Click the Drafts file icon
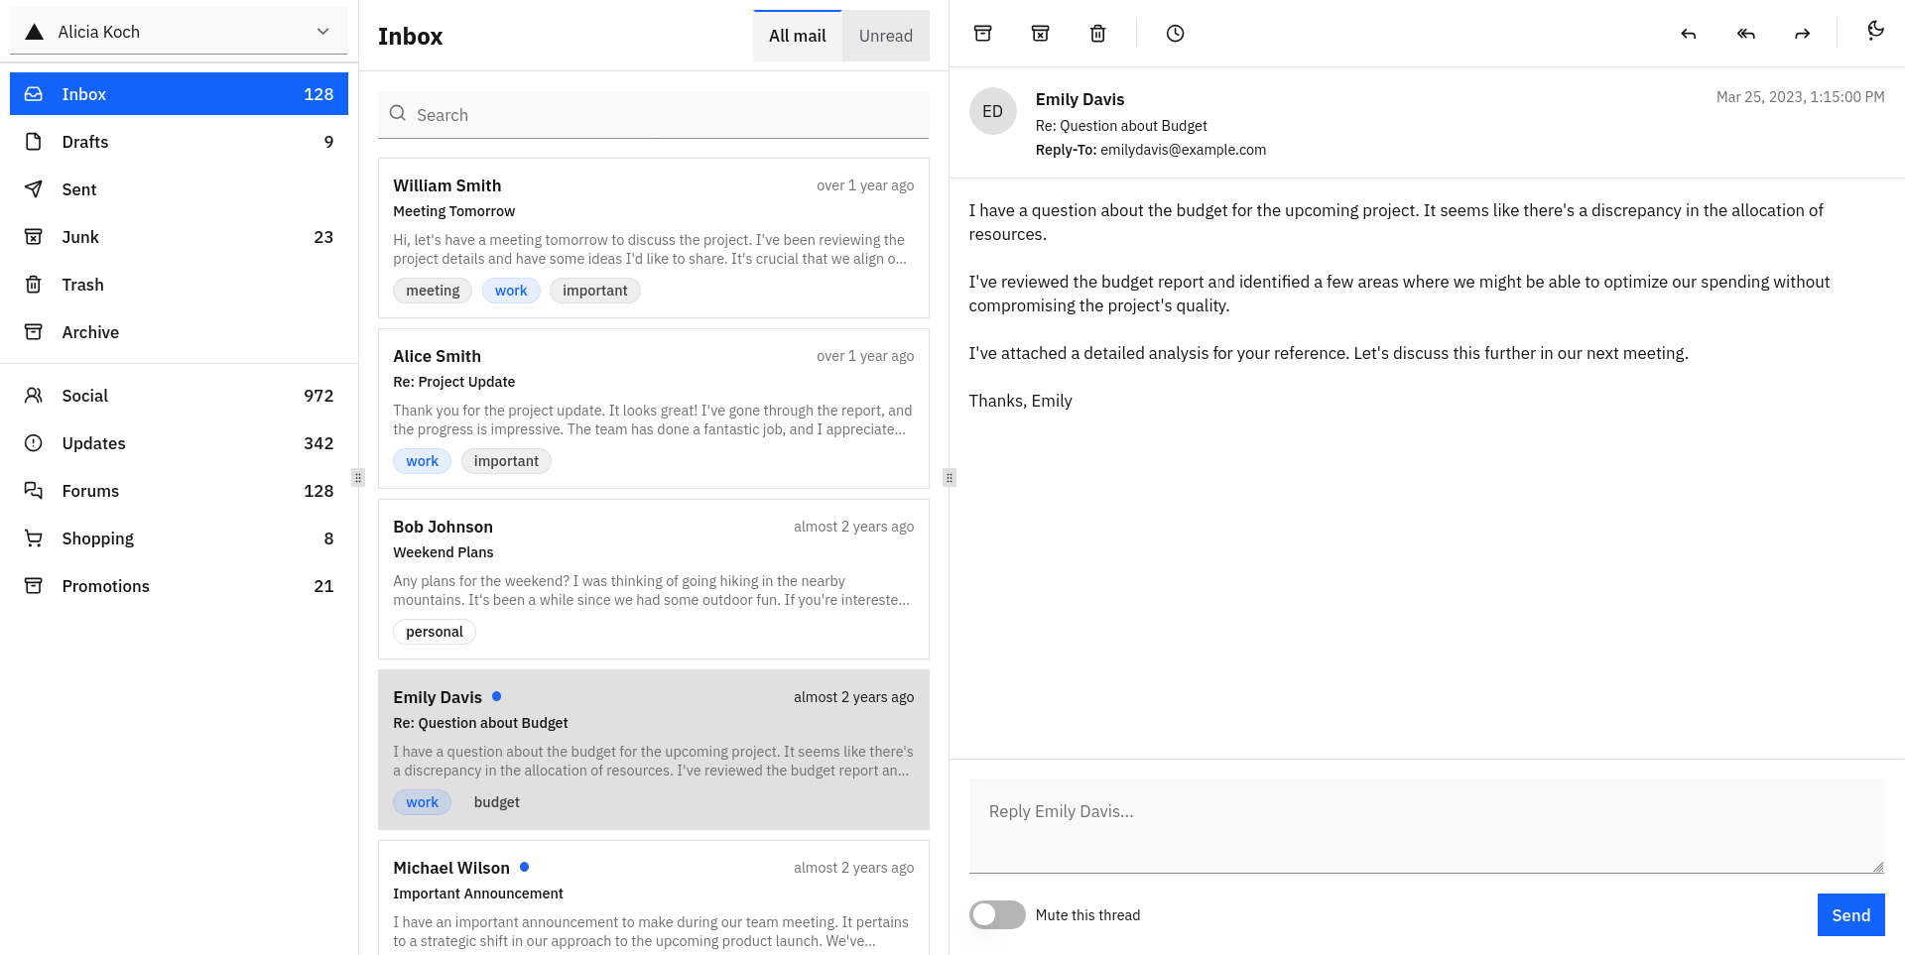 [34, 142]
